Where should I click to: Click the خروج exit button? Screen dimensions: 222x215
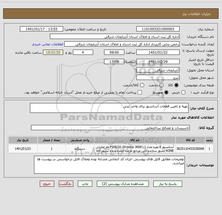[x=47, y=184]
